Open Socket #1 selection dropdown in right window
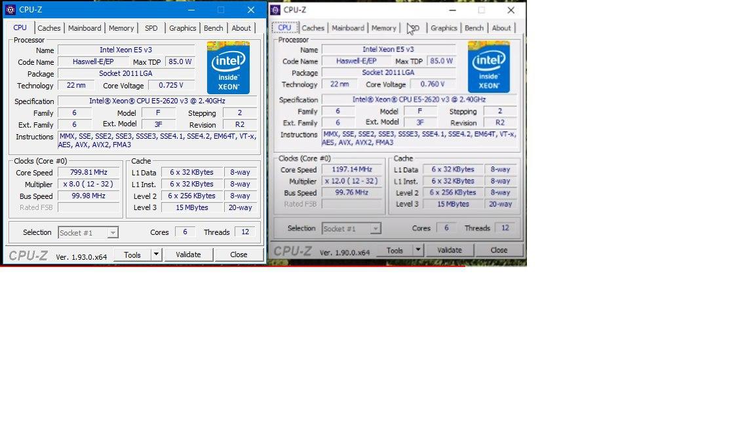 pyautogui.click(x=351, y=228)
